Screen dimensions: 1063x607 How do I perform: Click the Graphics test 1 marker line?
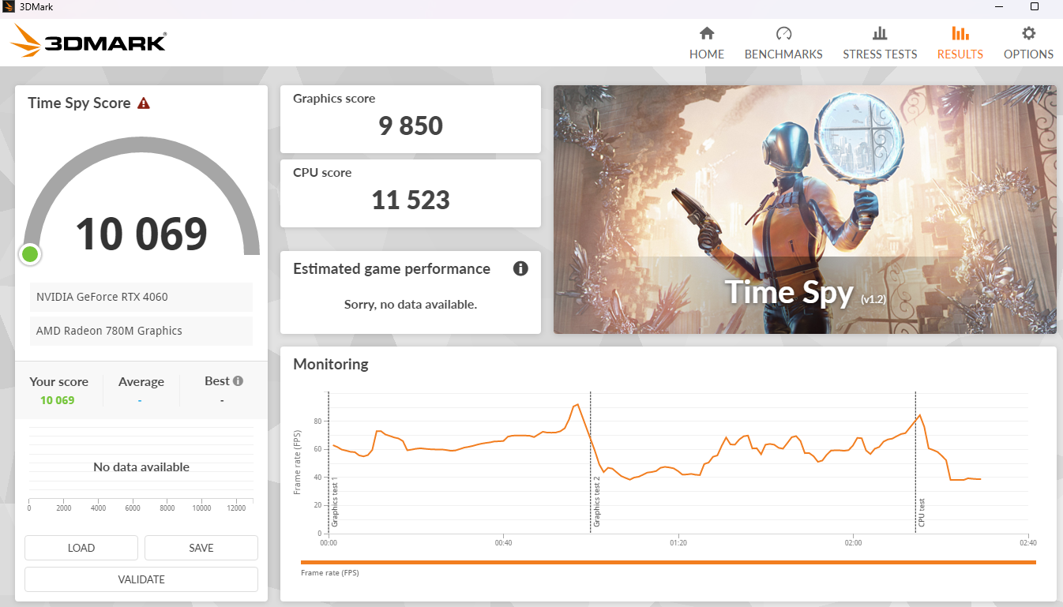click(329, 462)
